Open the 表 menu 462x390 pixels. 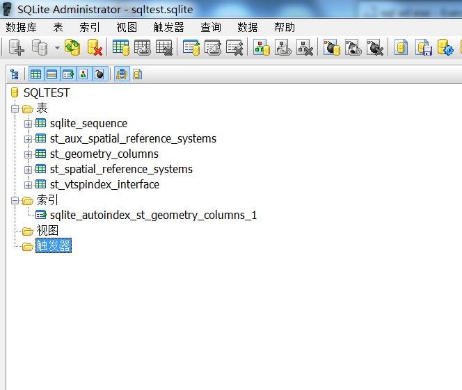coord(58,27)
